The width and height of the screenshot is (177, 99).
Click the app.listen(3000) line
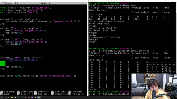[x=38, y=76]
